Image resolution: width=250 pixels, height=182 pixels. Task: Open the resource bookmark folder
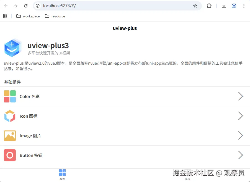pyautogui.click(x=55, y=16)
